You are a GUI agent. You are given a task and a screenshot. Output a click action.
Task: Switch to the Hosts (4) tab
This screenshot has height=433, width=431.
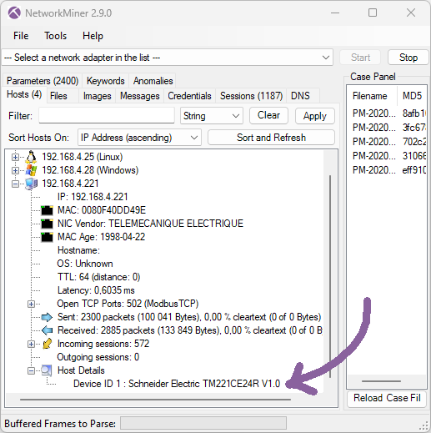click(x=24, y=94)
